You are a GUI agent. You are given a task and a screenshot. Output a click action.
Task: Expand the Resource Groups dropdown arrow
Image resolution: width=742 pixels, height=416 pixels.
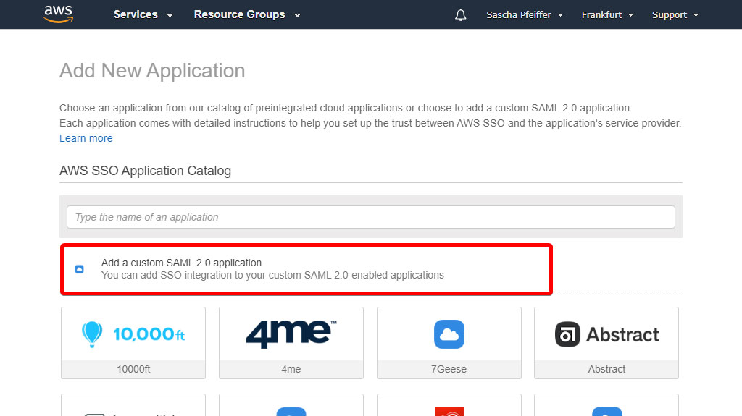tap(297, 15)
